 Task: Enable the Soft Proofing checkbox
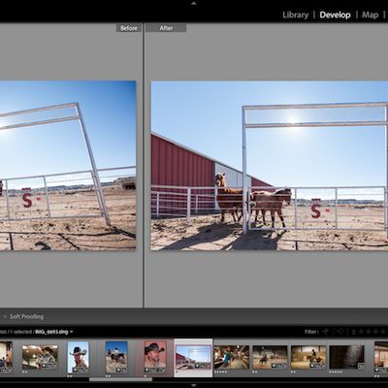pyautogui.click(x=5, y=316)
